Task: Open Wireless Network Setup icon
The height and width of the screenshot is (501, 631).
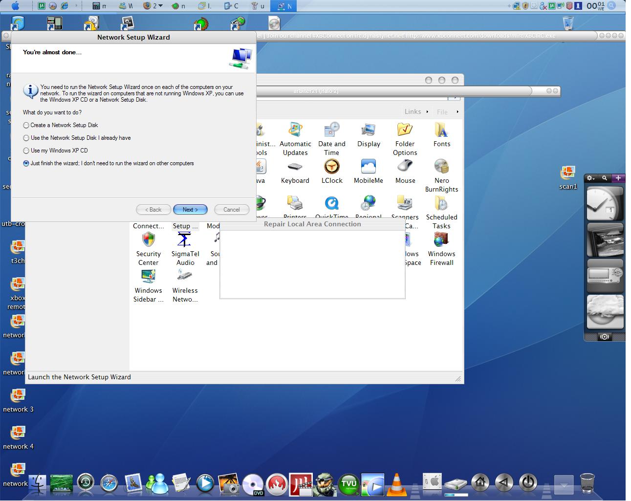Action: pos(185,286)
